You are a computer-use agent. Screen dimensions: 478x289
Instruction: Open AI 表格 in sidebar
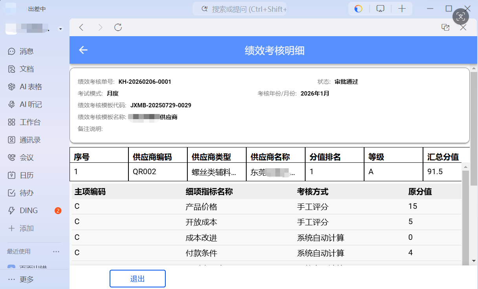click(x=25, y=87)
